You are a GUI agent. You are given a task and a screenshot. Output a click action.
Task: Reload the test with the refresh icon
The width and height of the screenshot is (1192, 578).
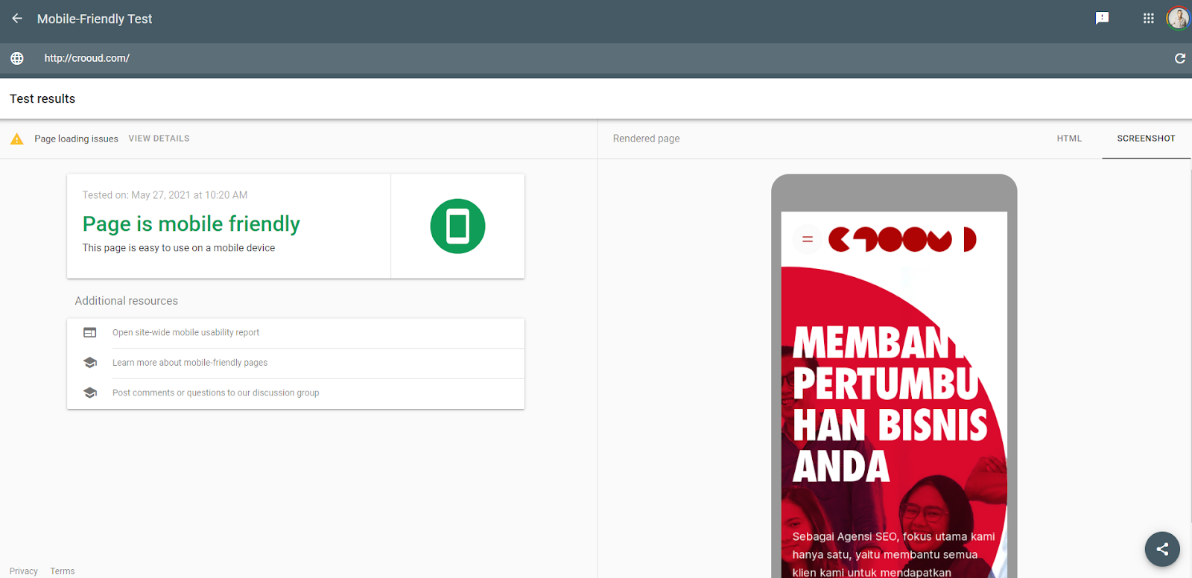pos(1180,58)
